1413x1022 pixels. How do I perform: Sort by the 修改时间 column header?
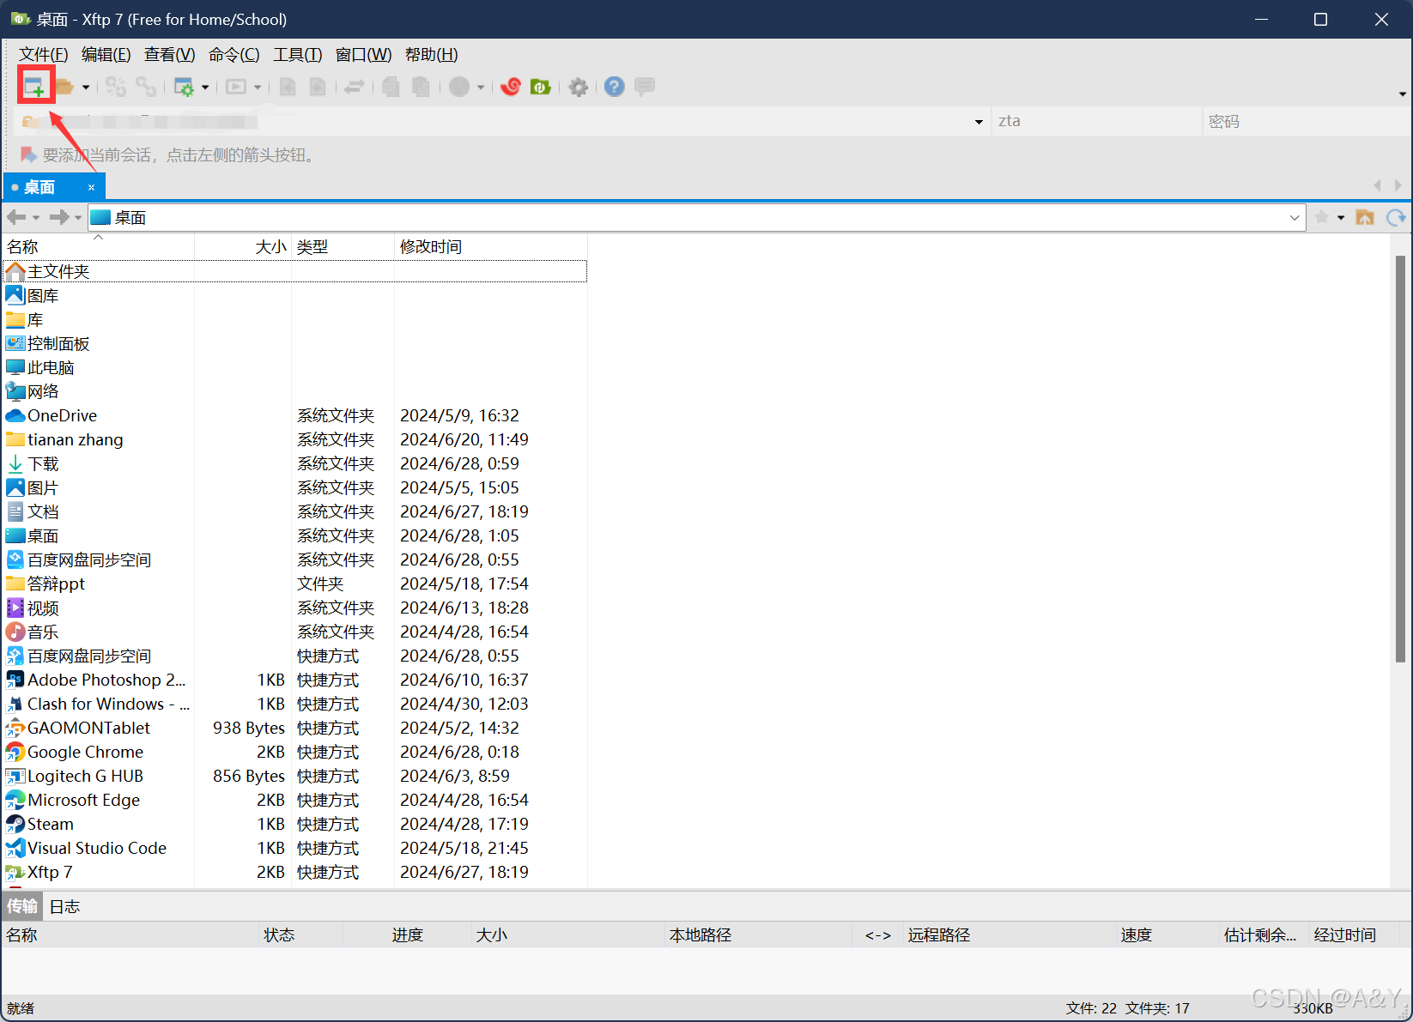pyautogui.click(x=490, y=246)
